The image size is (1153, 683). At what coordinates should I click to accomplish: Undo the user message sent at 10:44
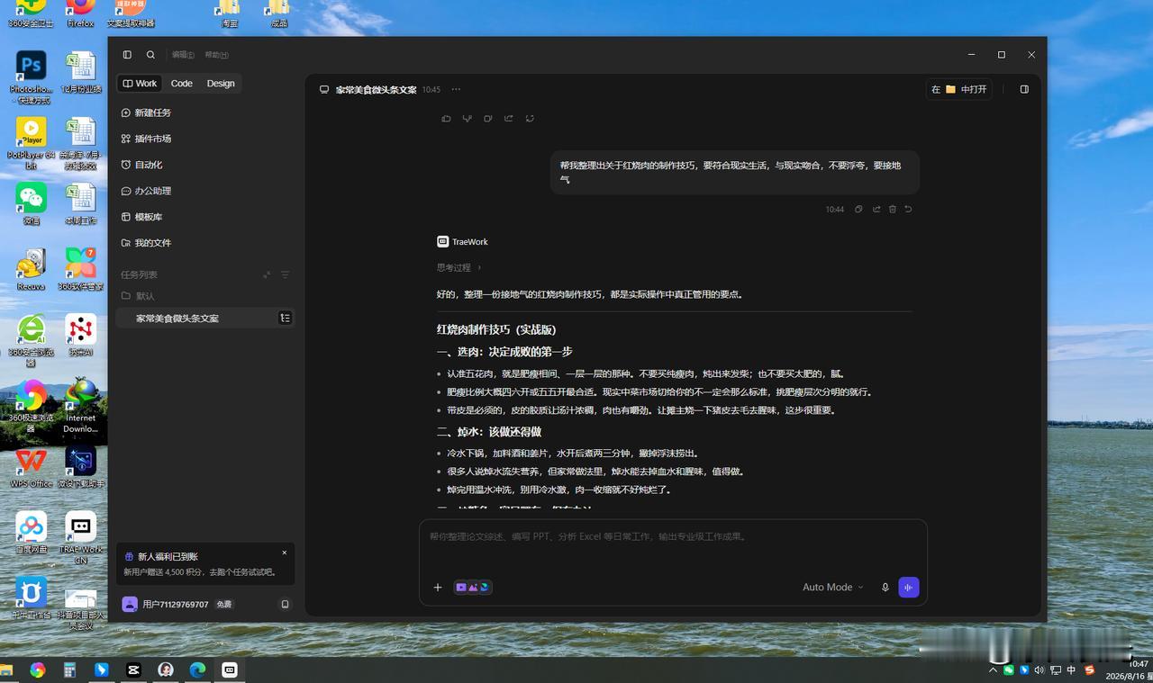tap(909, 209)
